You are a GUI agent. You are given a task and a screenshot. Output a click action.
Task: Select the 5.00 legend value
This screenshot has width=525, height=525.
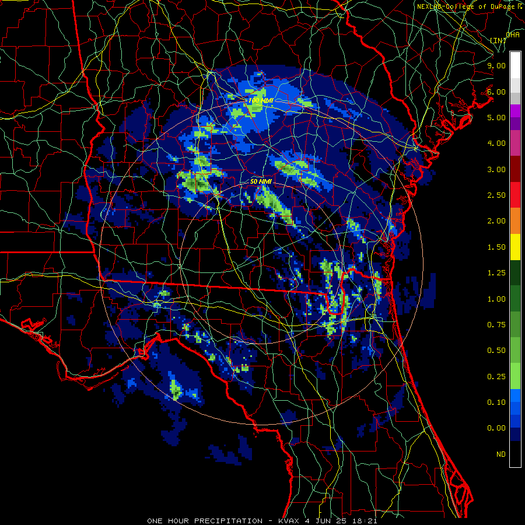(496, 117)
